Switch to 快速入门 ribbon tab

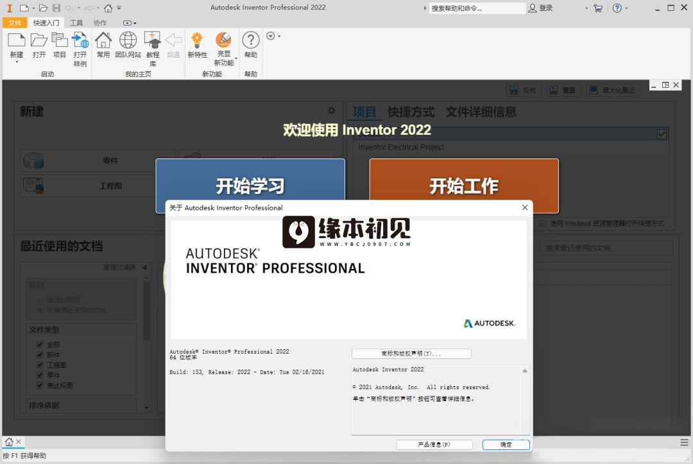(x=46, y=22)
